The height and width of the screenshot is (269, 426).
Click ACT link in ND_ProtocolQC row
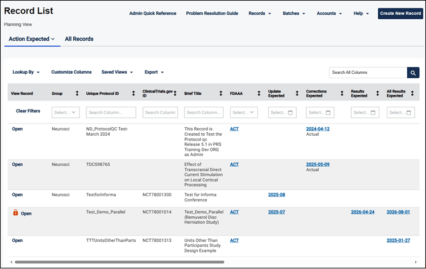234,129
